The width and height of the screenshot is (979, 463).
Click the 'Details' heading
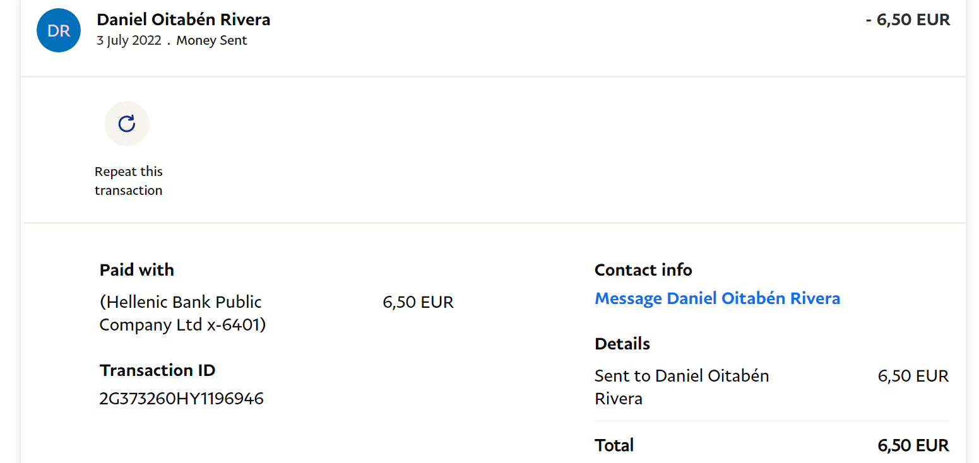622,344
